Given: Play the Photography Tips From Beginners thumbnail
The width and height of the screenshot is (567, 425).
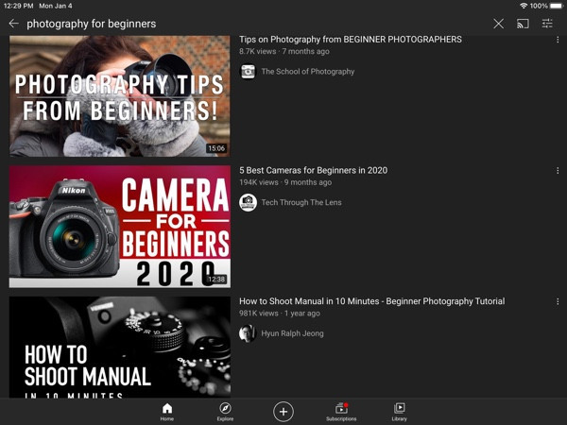Looking at the screenshot, I should [120, 96].
